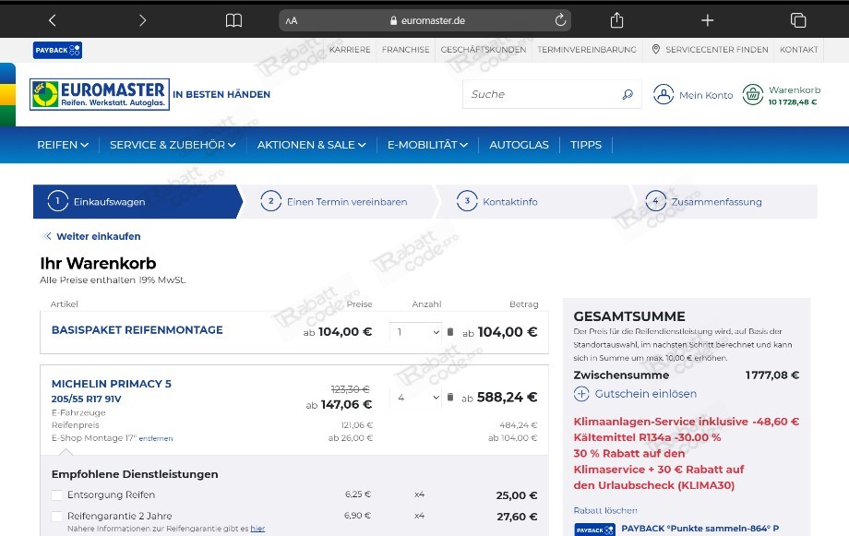Open Mein Konto user icon

664,94
